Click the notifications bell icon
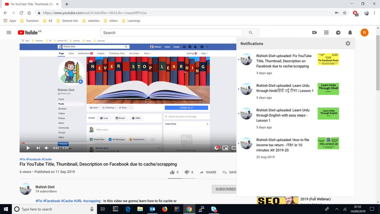Image resolution: width=380 pixels, height=214 pixels. point(350,33)
